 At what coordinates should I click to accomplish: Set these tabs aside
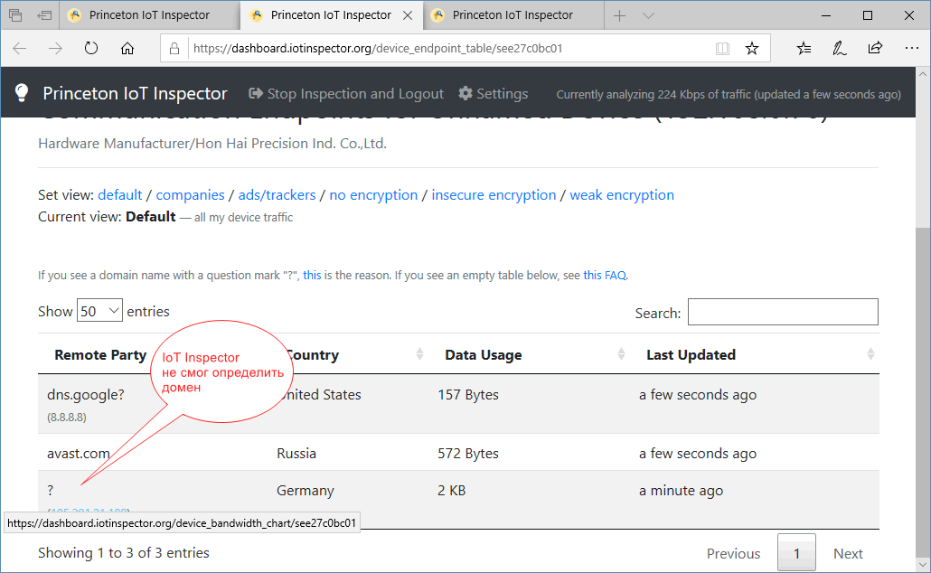click(44, 15)
